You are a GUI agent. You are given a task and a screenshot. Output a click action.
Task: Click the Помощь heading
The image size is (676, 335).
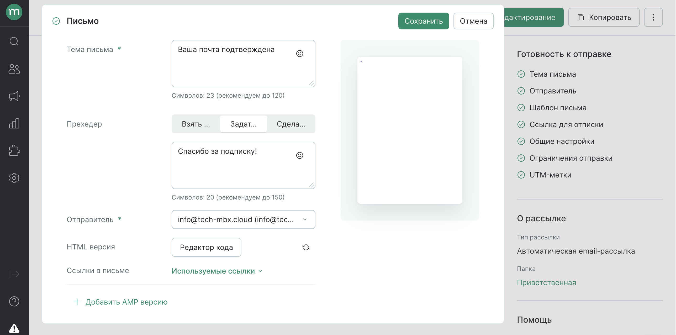[534, 320]
